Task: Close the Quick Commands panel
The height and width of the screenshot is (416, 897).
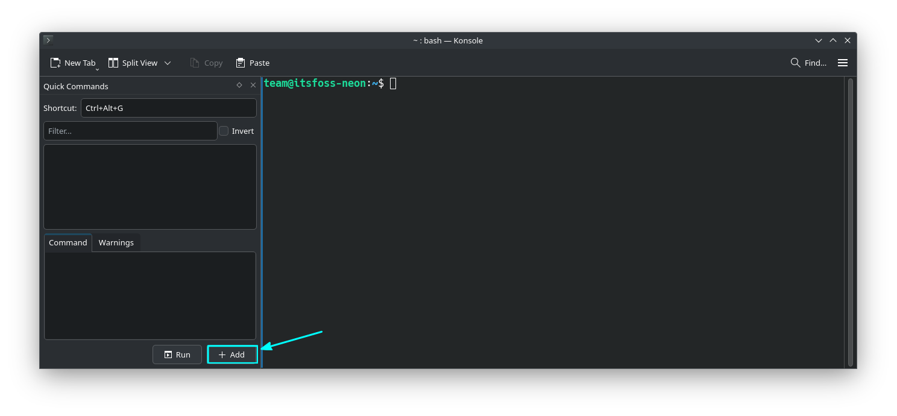Action: pos(253,85)
